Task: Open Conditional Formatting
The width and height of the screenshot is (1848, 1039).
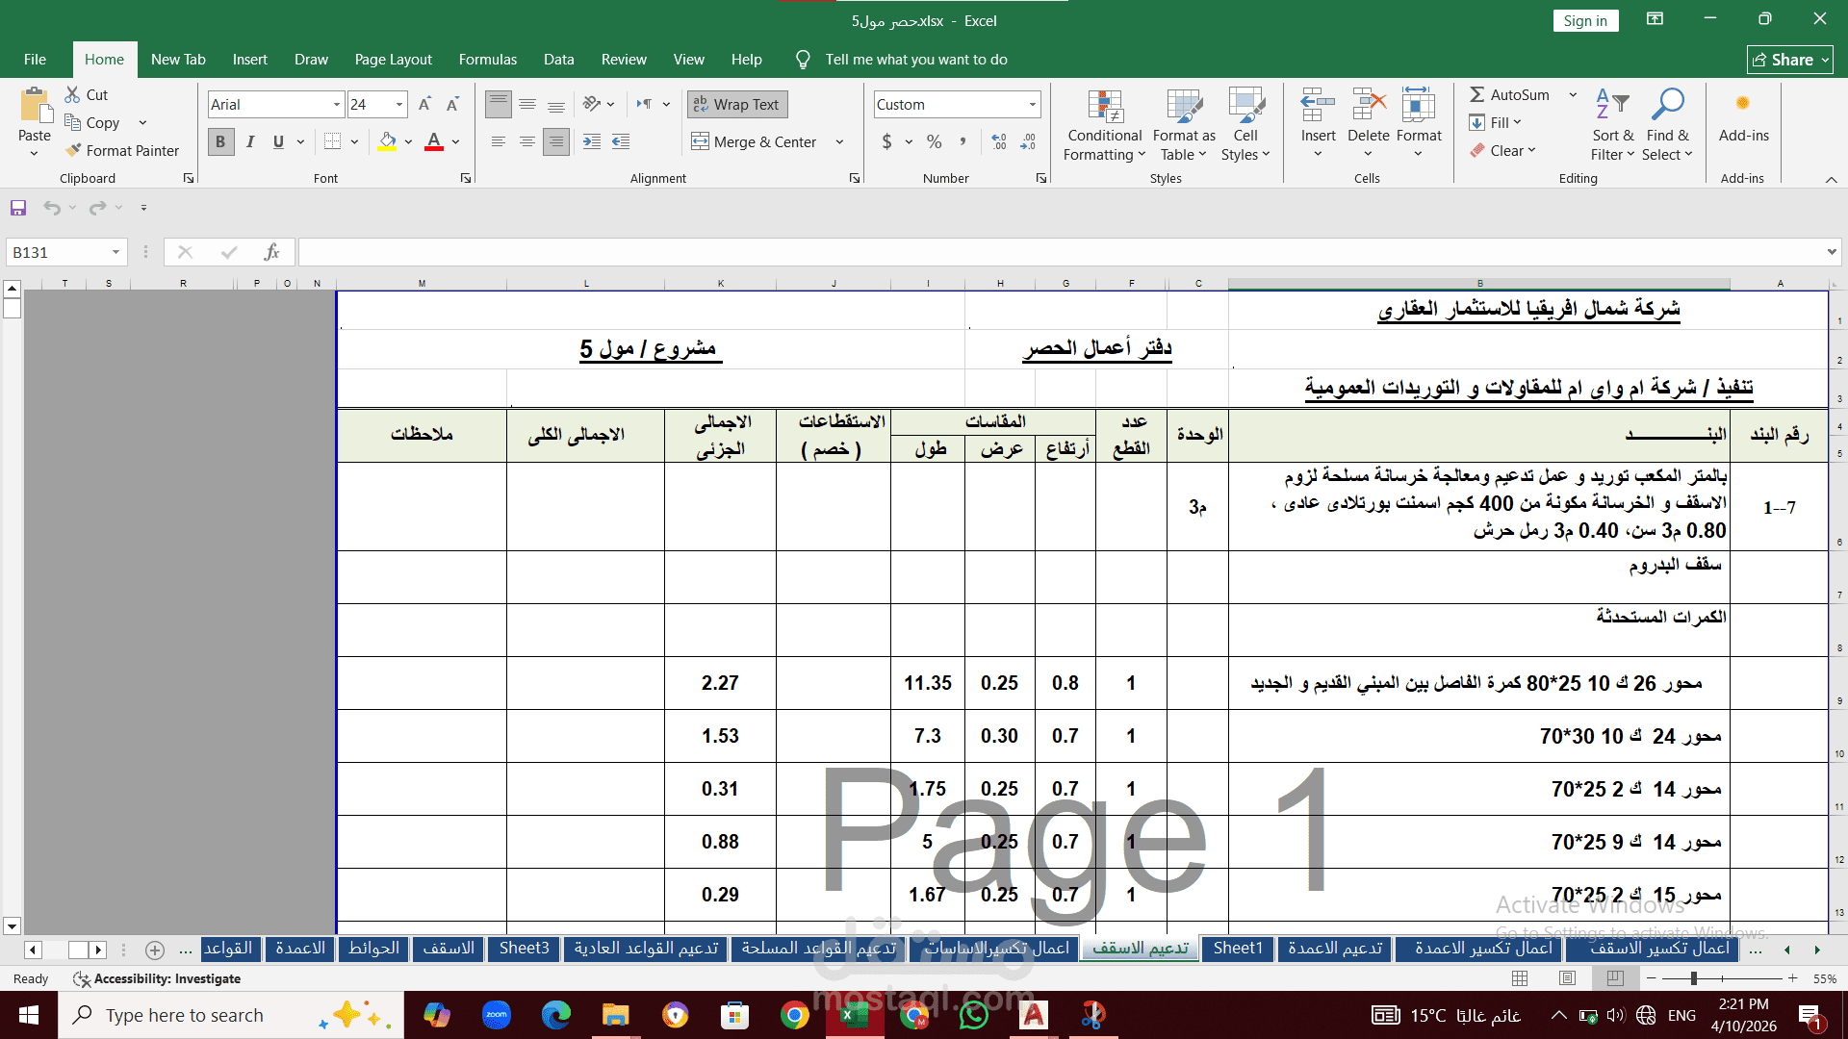Action: 1104,125
